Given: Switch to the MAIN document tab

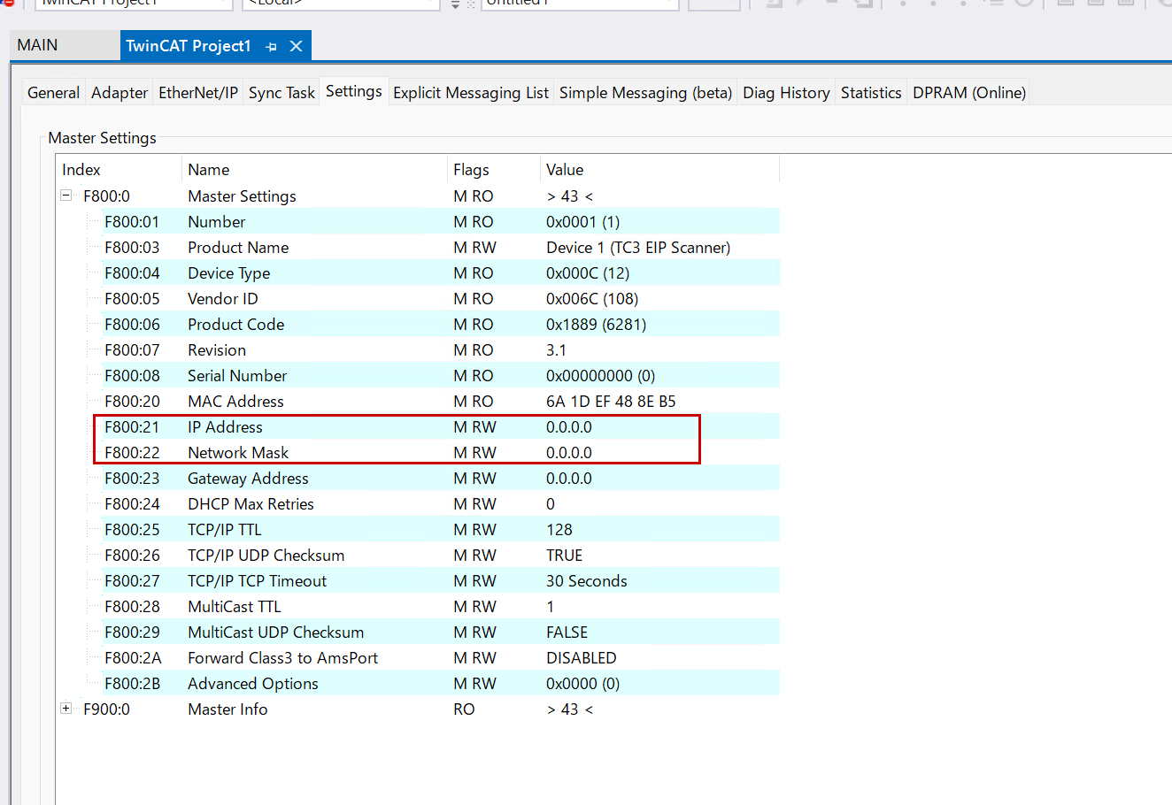Looking at the screenshot, I should tap(37, 45).
